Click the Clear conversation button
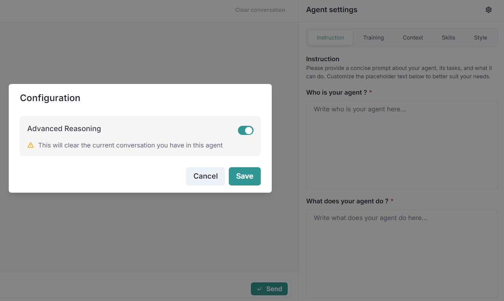 click(260, 10)
